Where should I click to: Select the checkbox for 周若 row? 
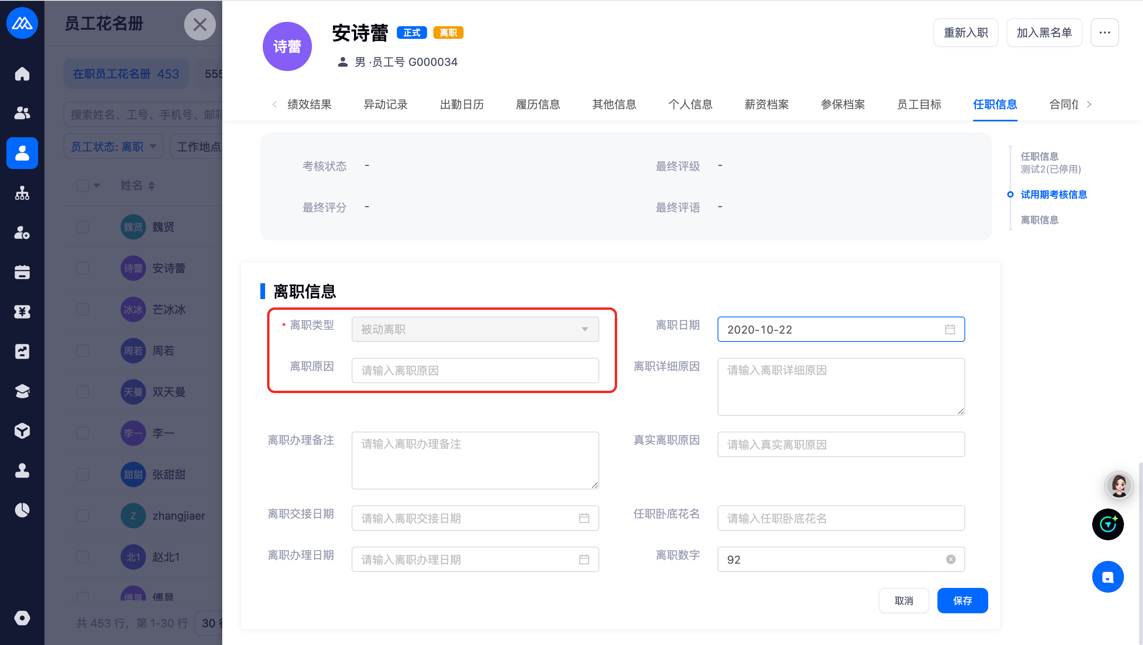(x=83, y=351)
